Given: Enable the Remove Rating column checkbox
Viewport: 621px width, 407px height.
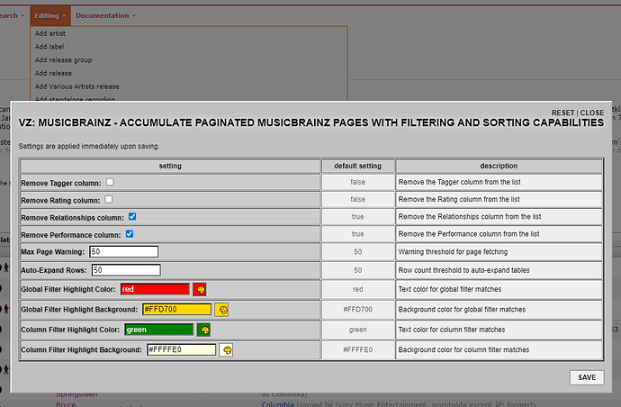Looking at the screenshot, I should (x=108, y=199).
